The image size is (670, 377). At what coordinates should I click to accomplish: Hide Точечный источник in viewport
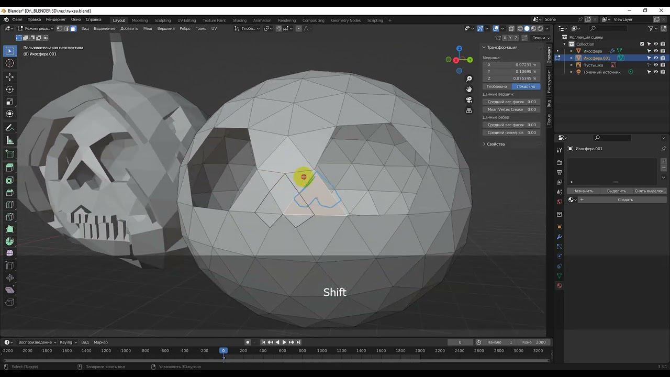(x=656, y=72)
